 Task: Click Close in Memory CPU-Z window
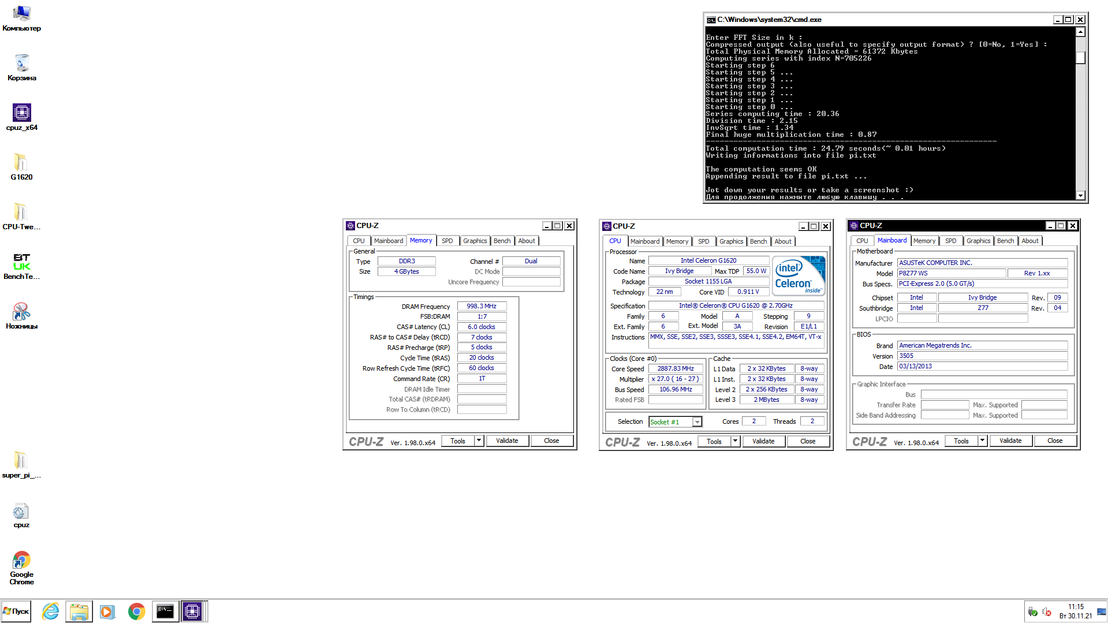point(551,441)
